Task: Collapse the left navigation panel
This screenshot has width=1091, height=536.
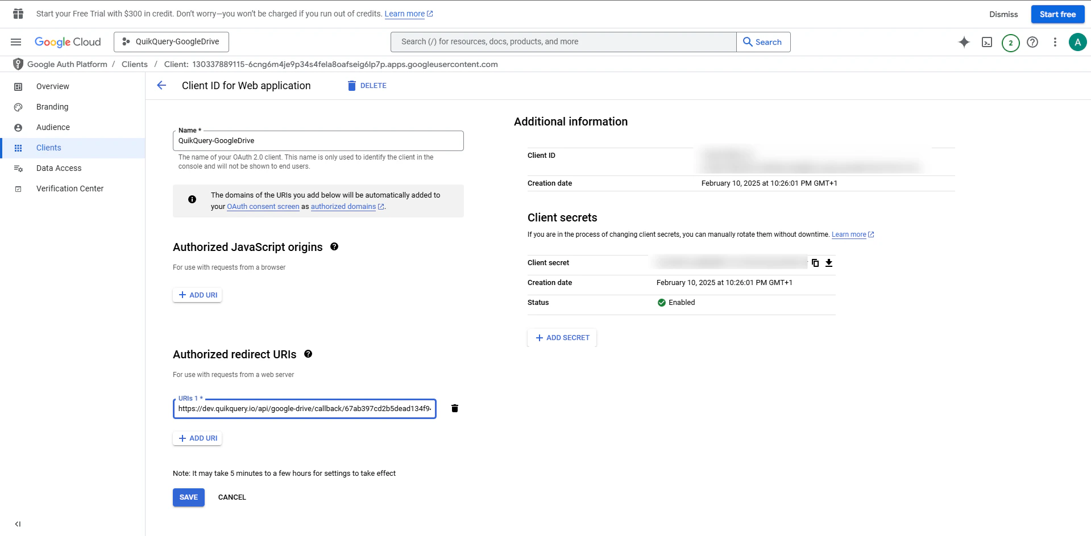Action: pos(18,524)
